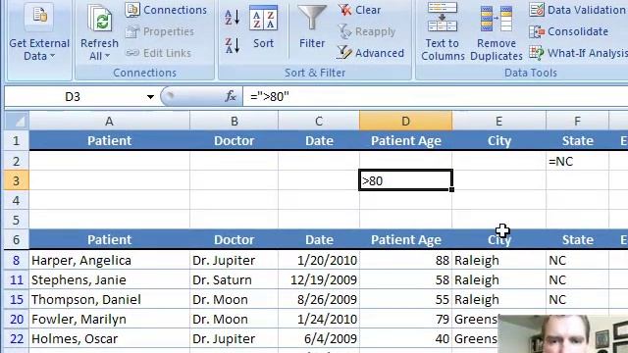Open What-If Analysis menu
Image resolution: width=628 pixels, height=353 pixels.
tap(578, 53)
